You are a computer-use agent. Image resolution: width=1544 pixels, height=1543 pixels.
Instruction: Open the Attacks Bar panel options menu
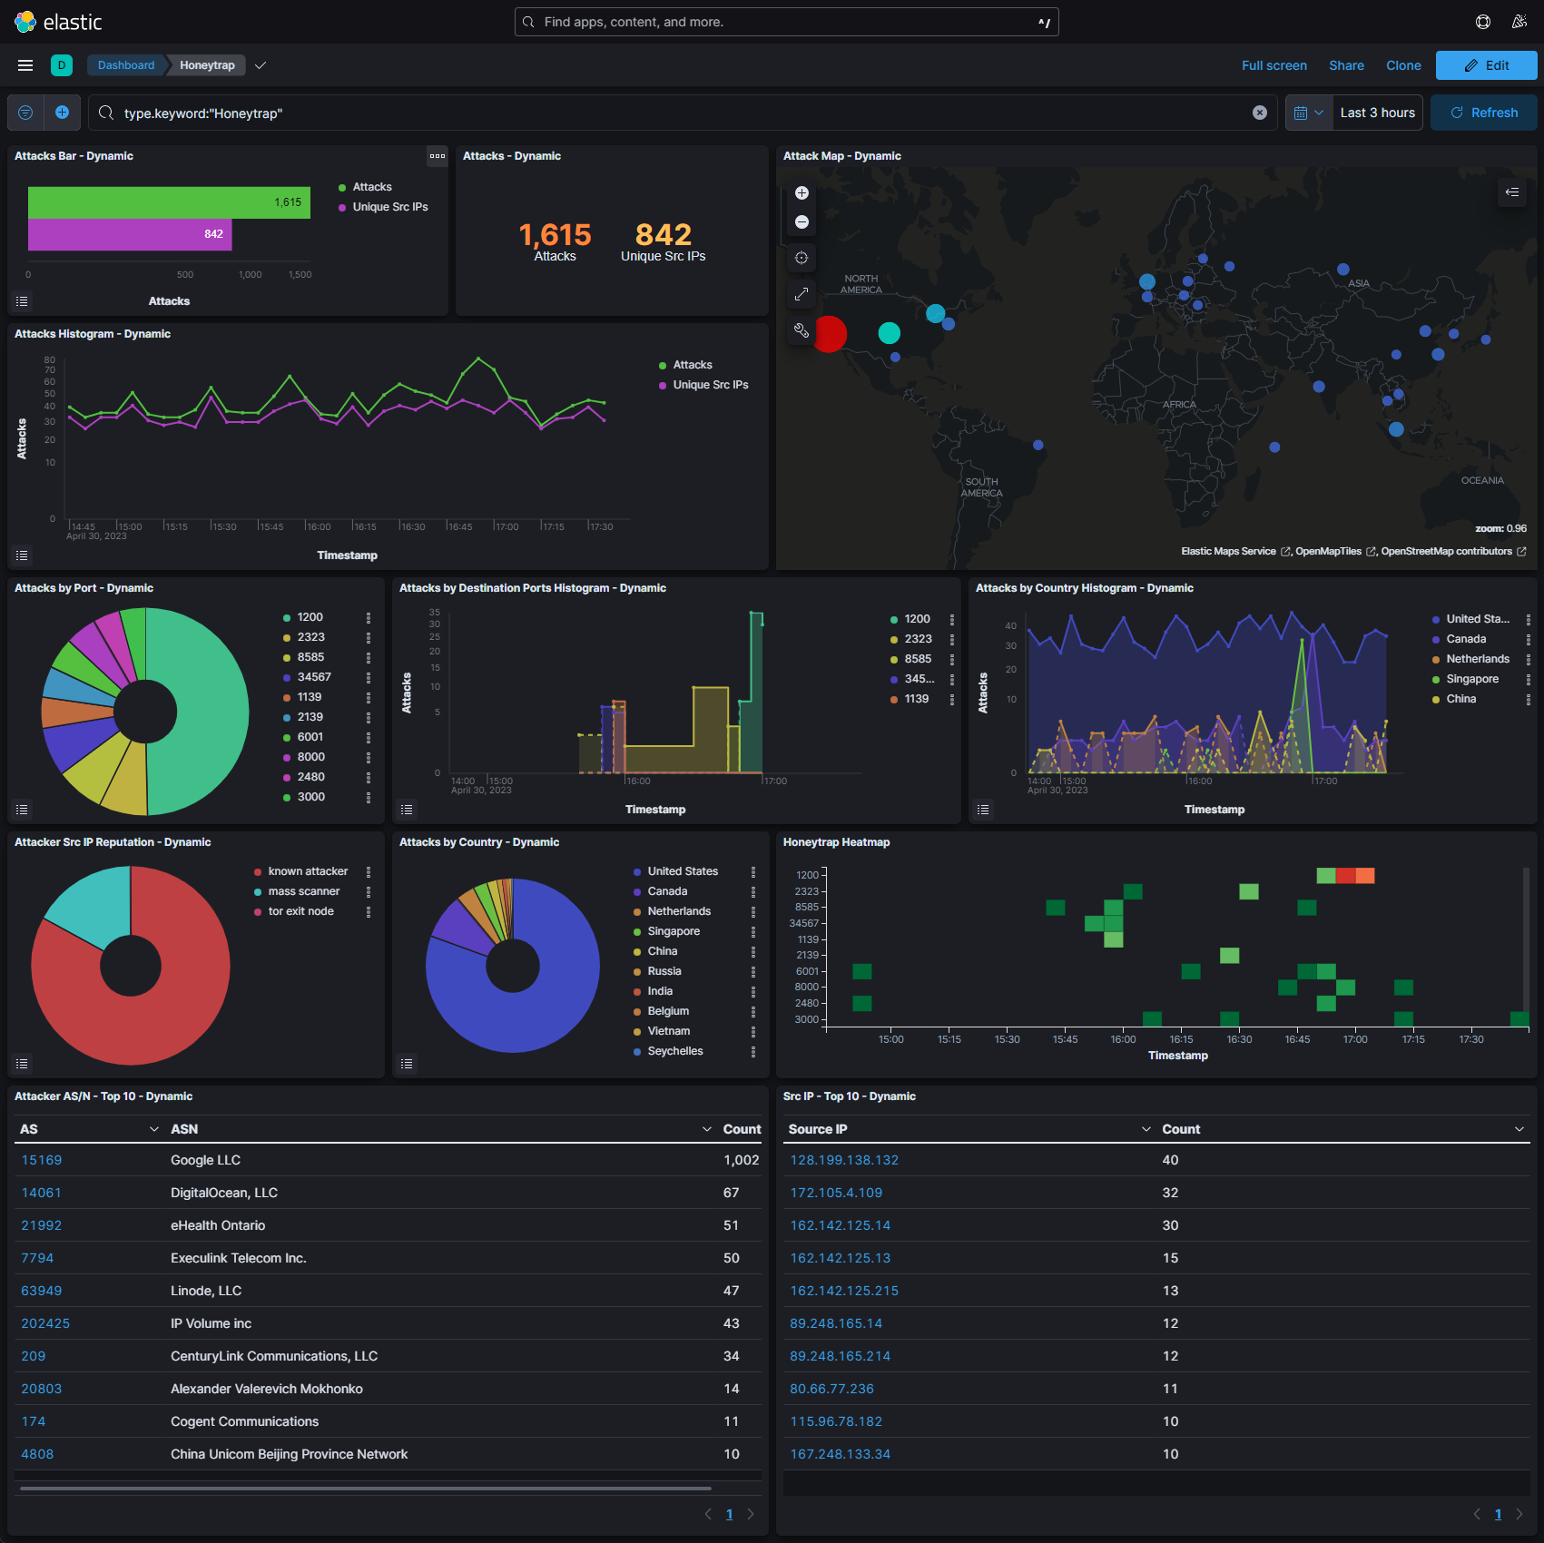pyautogui.click(x=438, y=156)
